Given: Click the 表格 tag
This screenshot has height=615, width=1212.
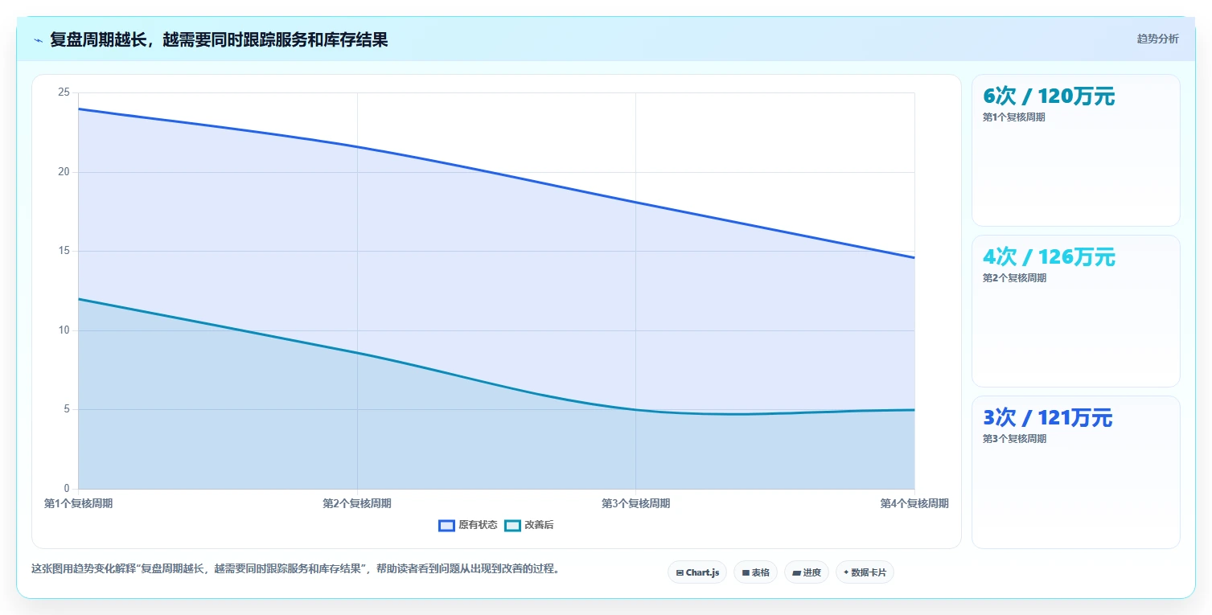Looking at the screenshot, I should (755, 572).
